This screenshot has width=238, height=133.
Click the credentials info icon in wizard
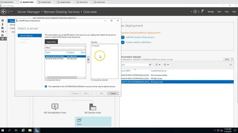(46, 86)
